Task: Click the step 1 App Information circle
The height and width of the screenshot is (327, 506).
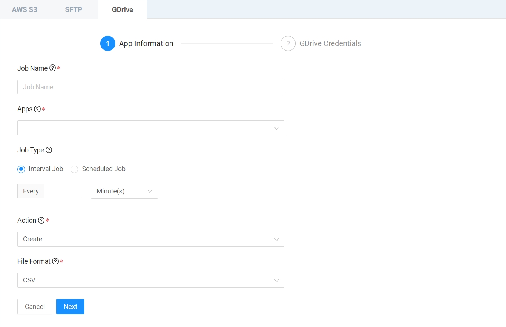Action: pos(107,44)
